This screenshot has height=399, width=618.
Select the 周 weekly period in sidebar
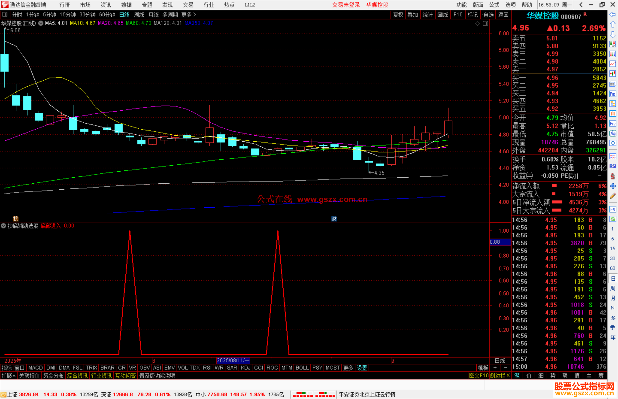613,288
